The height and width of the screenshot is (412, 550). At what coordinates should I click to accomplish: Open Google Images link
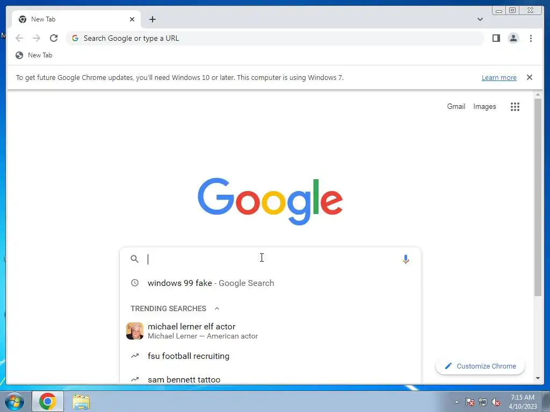coord(484,107)
